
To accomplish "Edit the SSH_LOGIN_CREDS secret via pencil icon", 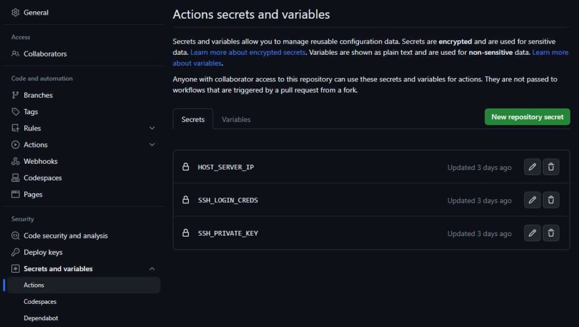I will click(x=532, y=200).
